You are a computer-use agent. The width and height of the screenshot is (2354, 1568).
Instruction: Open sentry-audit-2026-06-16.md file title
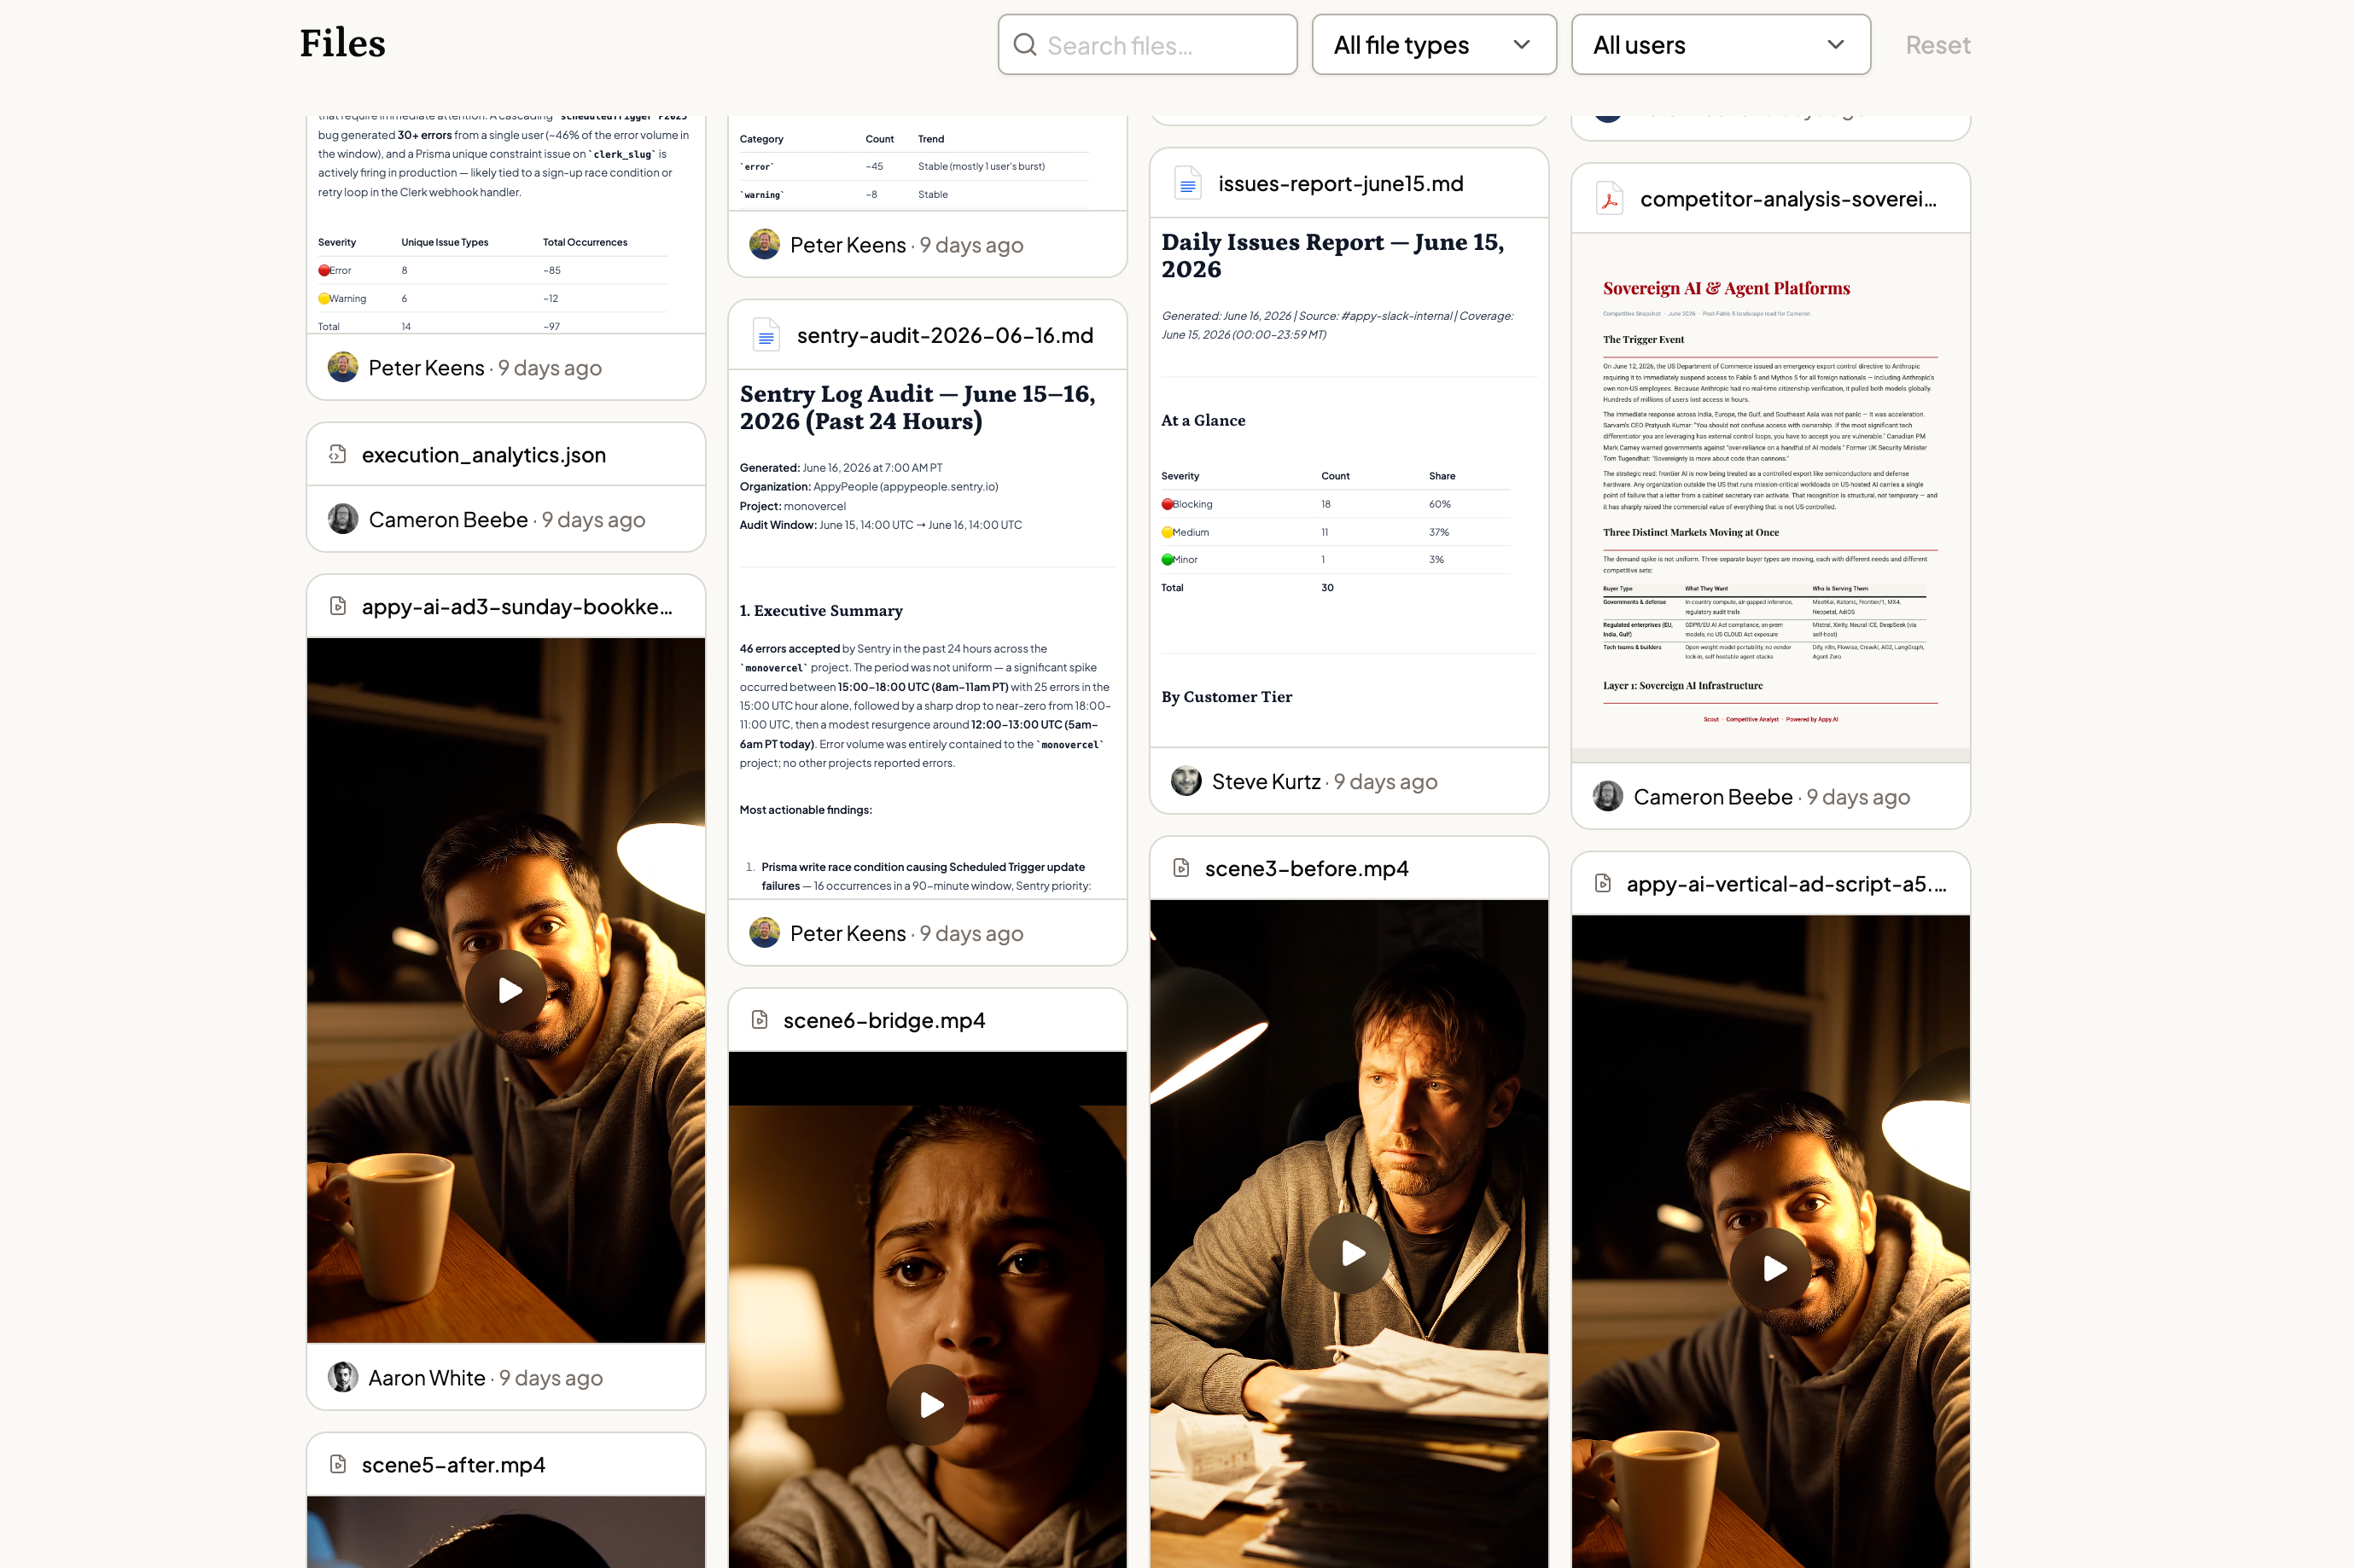[944, 335]
